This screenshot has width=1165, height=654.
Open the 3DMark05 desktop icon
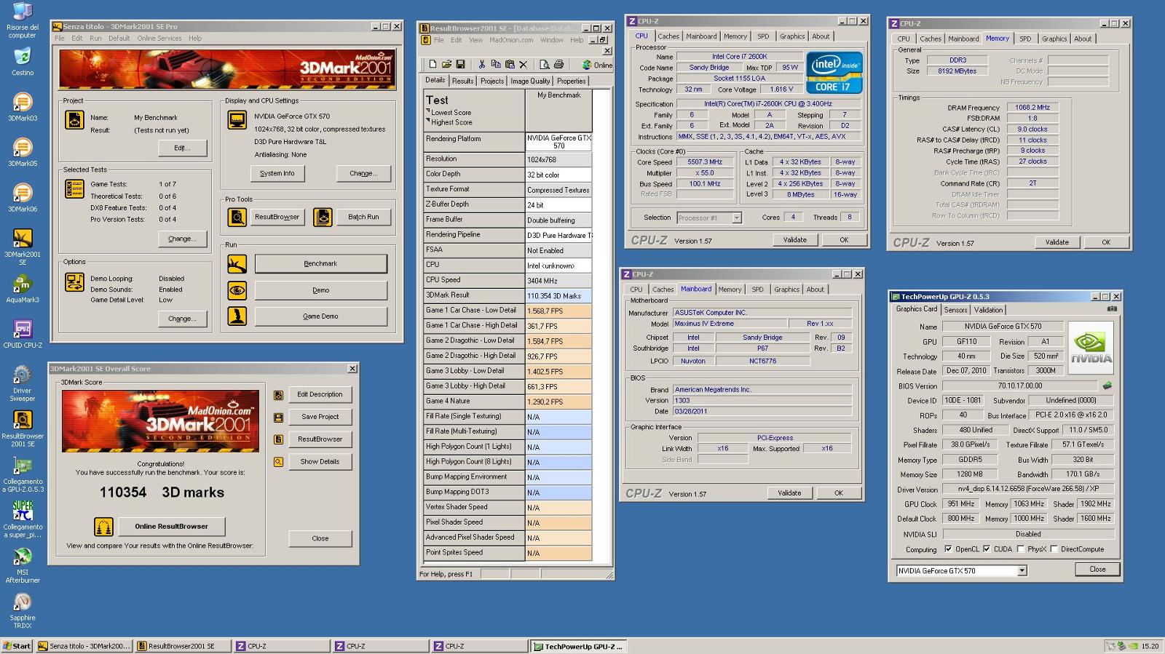point(23,151)
